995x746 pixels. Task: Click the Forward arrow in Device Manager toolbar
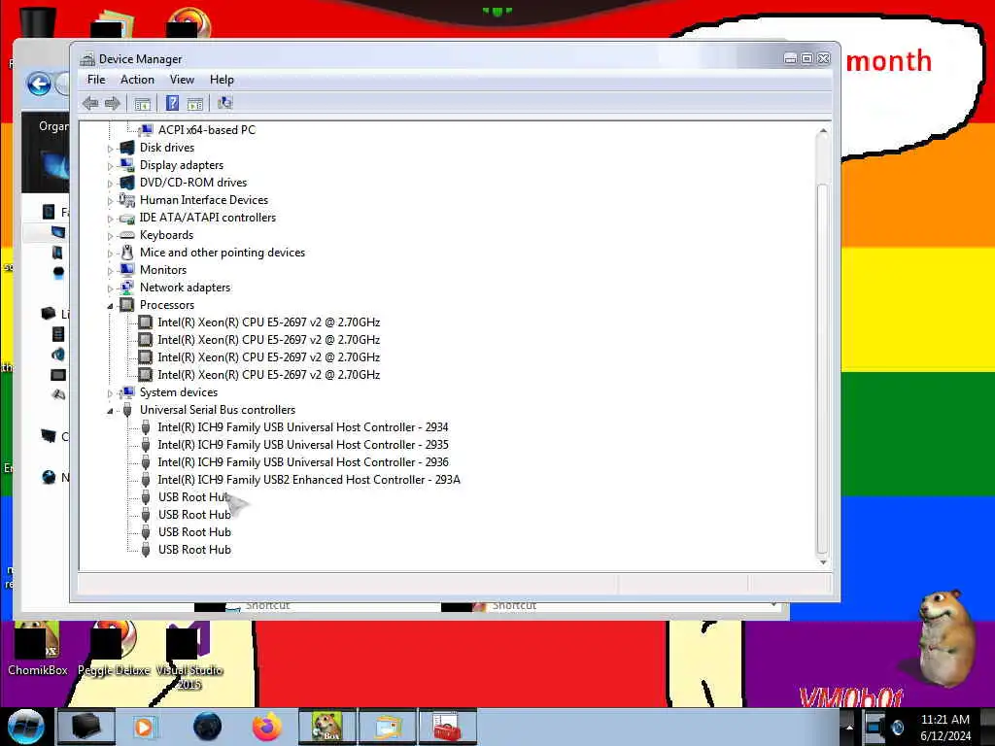113,103
